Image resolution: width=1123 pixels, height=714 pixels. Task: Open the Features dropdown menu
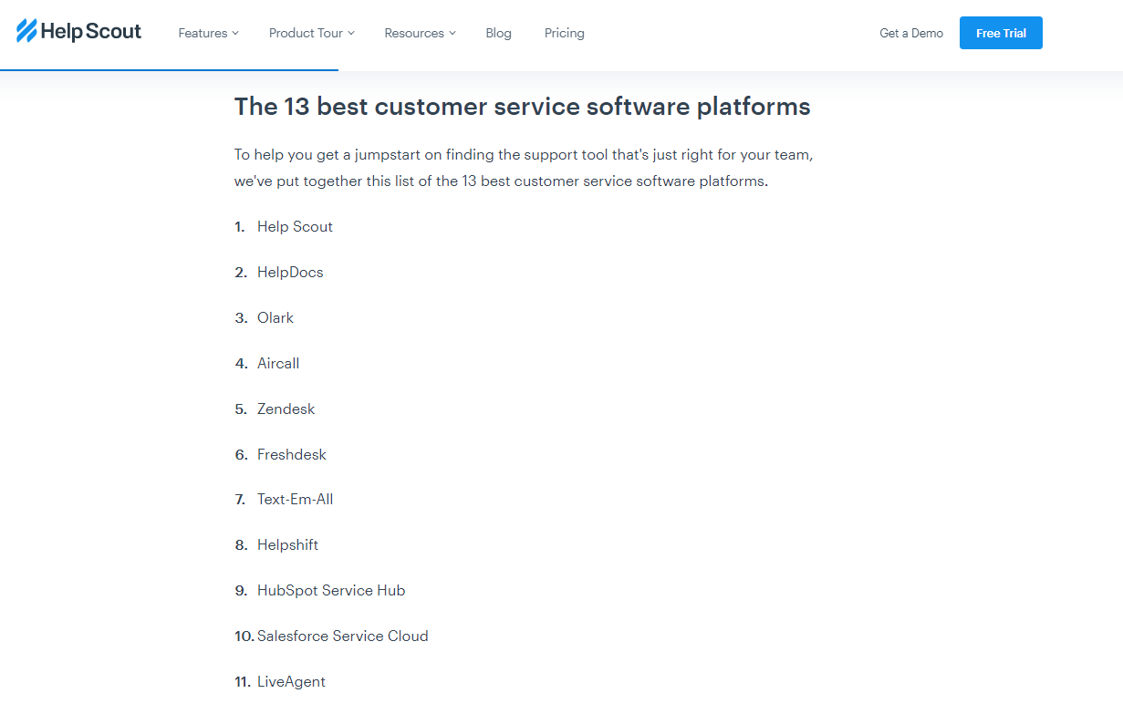208,33
